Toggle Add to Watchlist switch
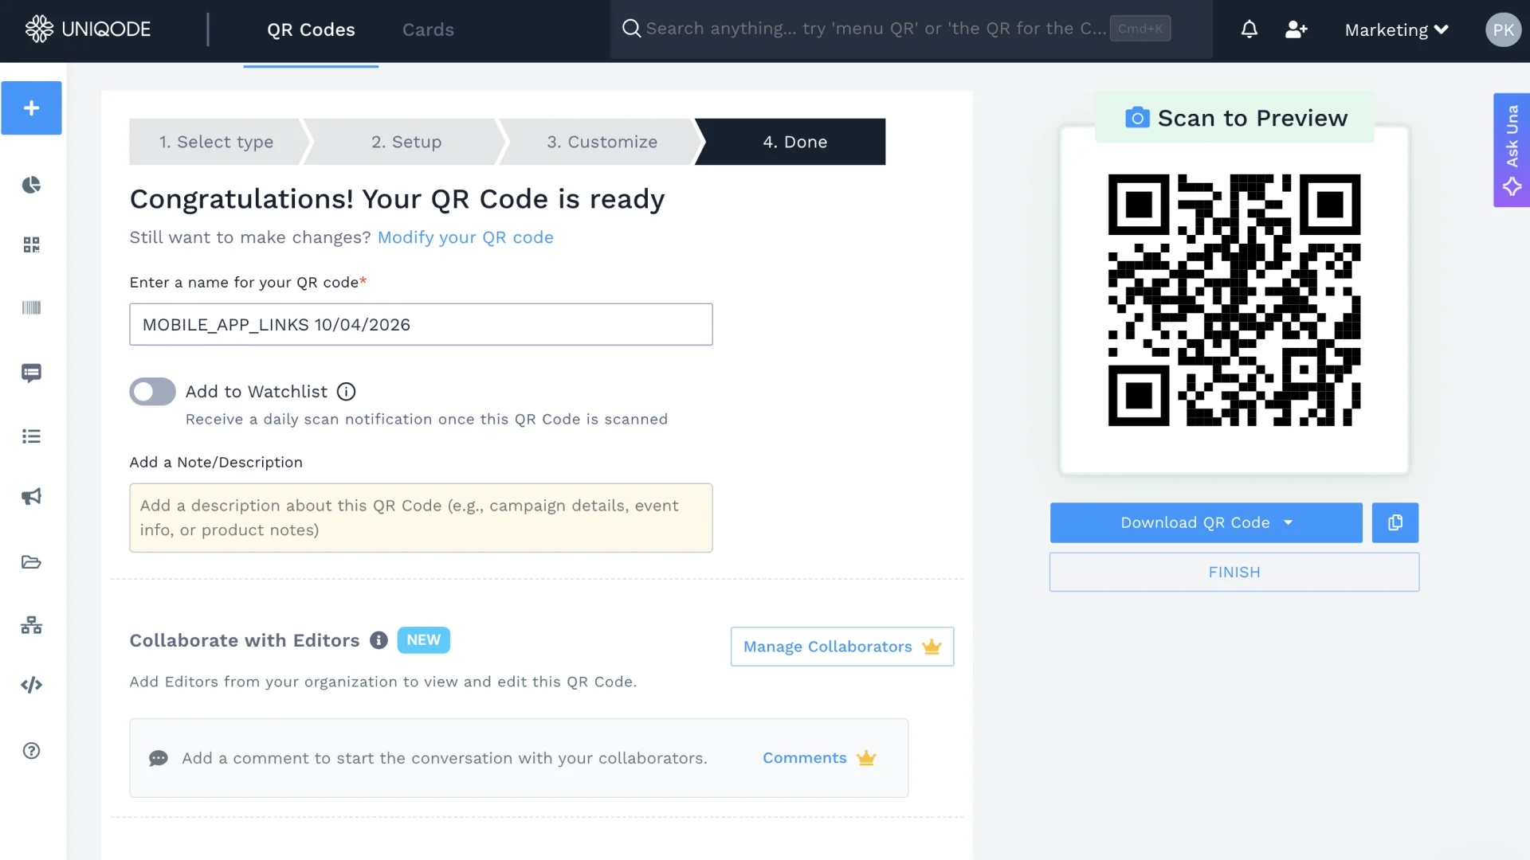The width and height of the screenshot is (1530, 860). click(153, 392)
